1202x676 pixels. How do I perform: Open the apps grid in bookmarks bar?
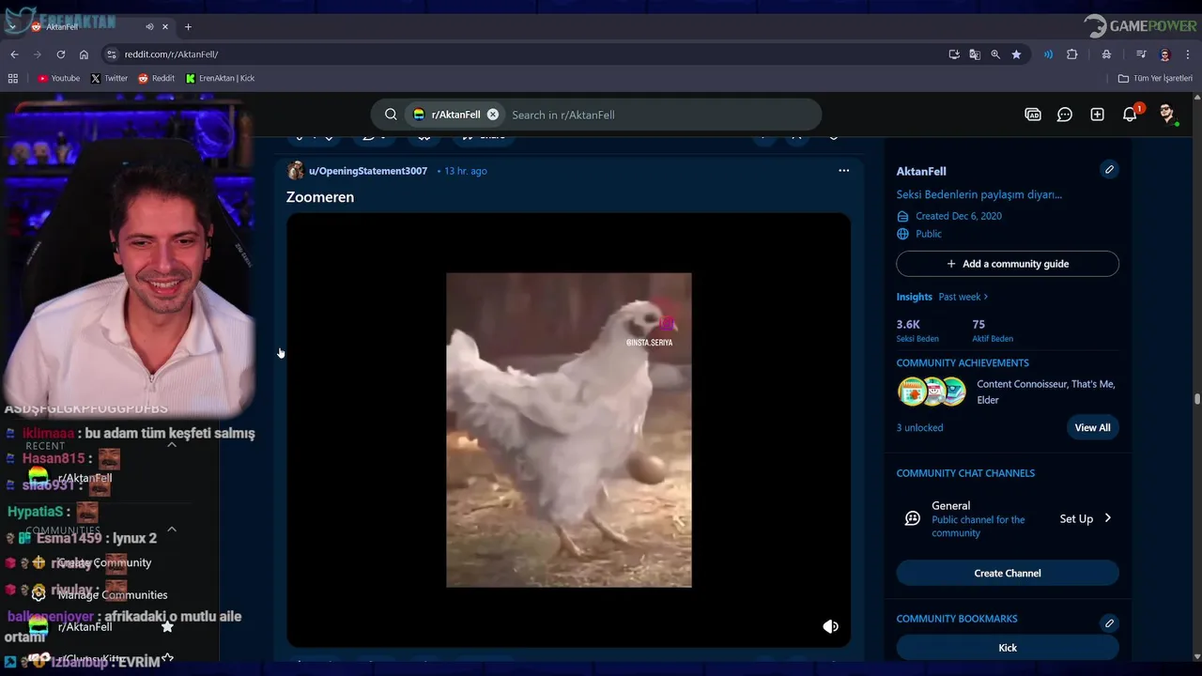13,79
